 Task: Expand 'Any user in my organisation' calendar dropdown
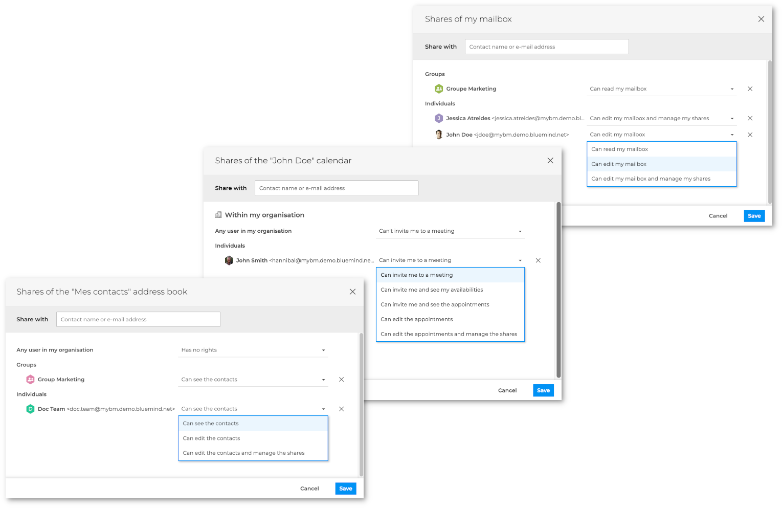[450, 231]
